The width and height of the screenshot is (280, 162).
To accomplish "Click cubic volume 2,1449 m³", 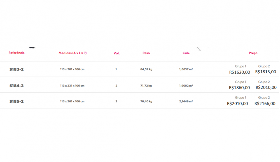I will pos(186,101).
